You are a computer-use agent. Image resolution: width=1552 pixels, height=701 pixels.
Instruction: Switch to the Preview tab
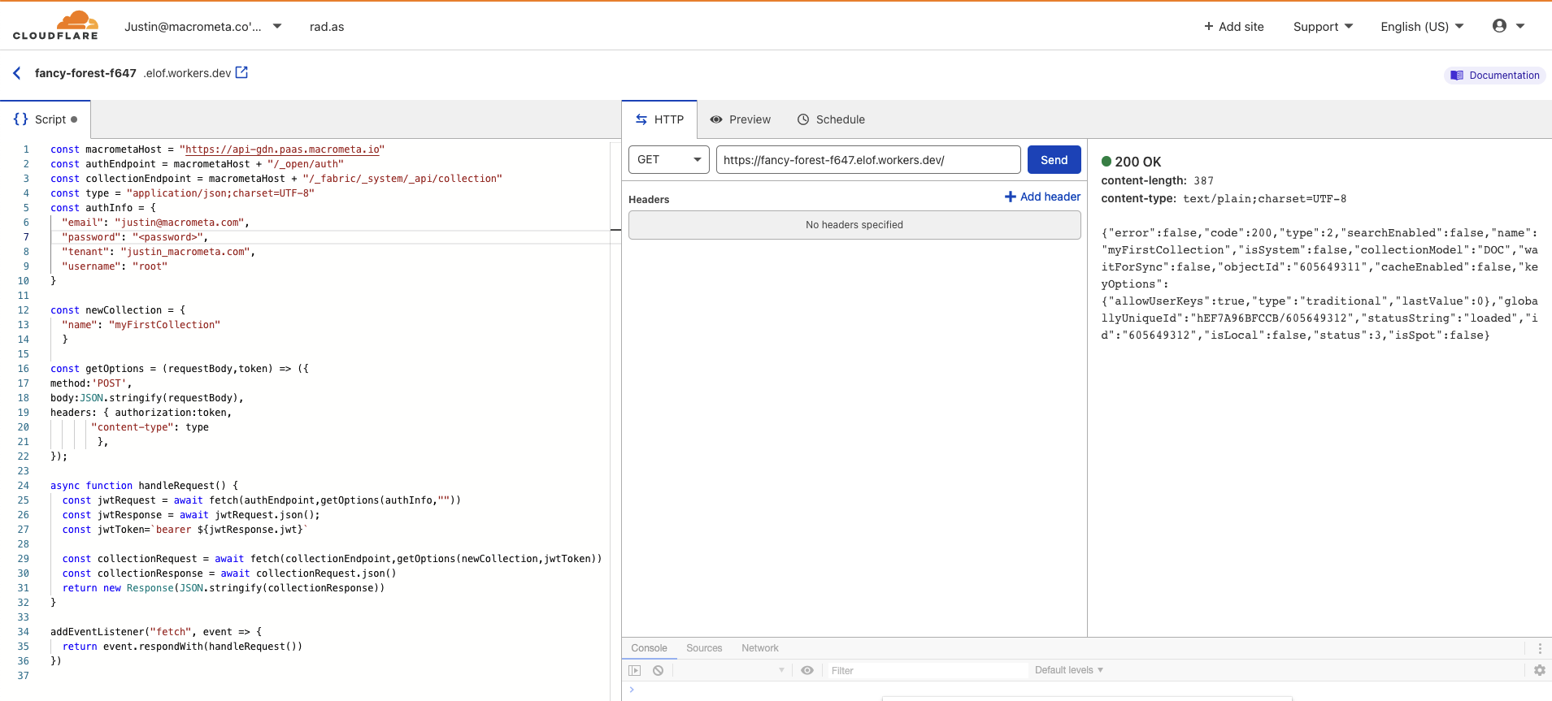(x=740, y=119)
